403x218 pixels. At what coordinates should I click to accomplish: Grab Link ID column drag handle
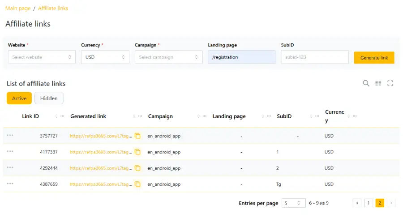tap(62, 116)
